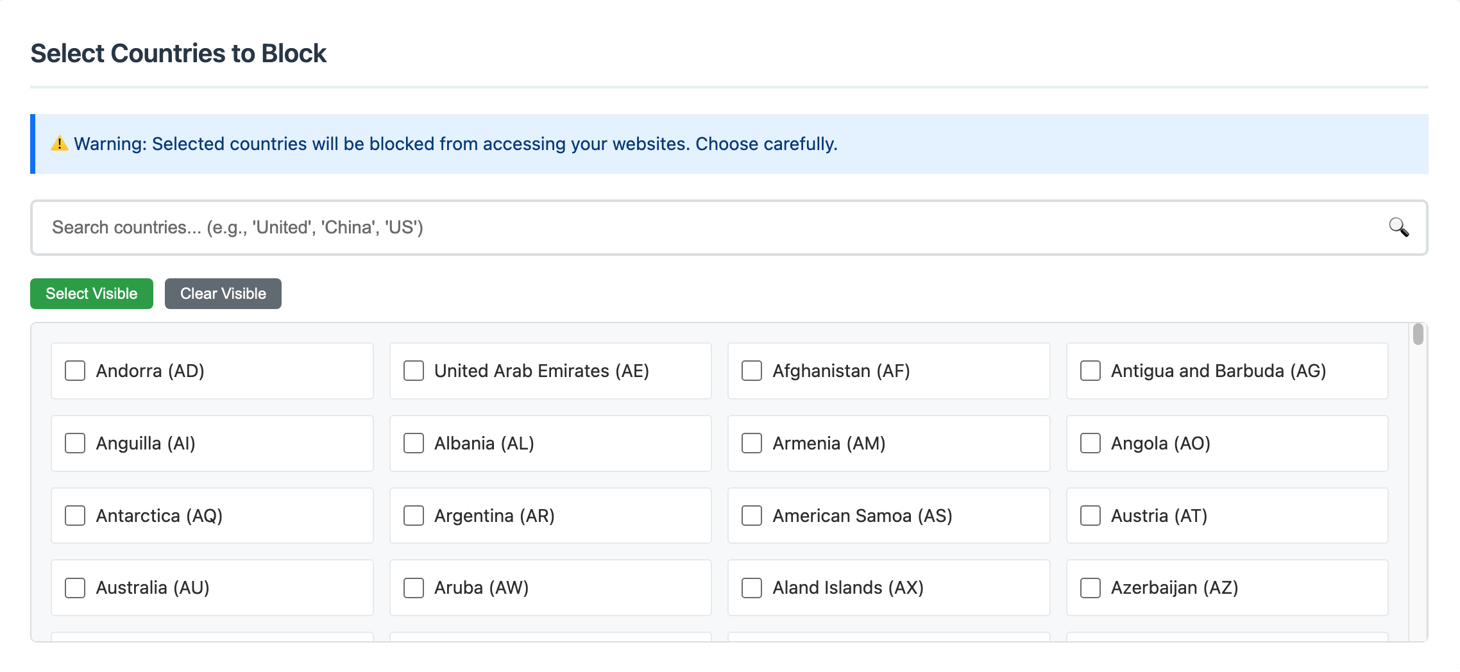Tick the Australia (AU) checkbox
Image resolution: width=1460 pixels, height=672 pixels.
(x=75, y=588)
